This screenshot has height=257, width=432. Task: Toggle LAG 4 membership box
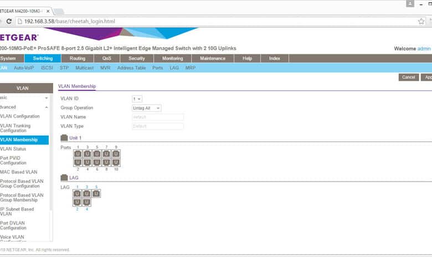pyautogui.click(x=86, y=203)
